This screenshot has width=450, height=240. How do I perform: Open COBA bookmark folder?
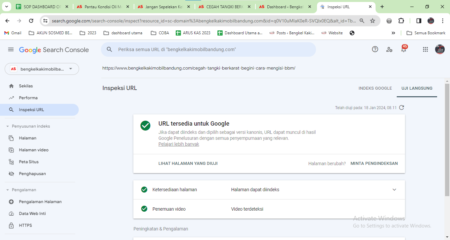click(x=160, y=33)
